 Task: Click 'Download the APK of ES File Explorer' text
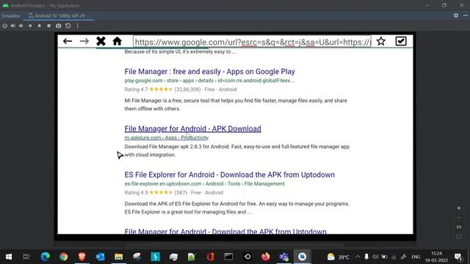click(x=236, y=208)
